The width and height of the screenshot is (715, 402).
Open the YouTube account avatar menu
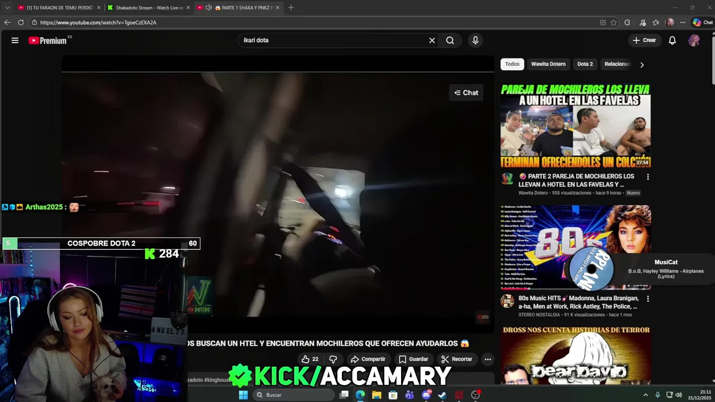tap(694, 40)
